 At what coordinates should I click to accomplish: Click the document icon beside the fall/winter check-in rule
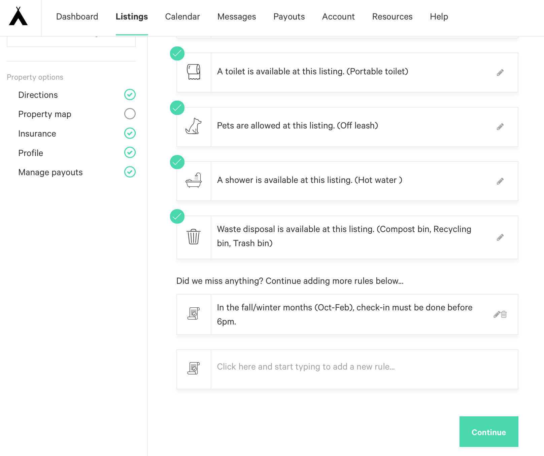coord(194,313)
